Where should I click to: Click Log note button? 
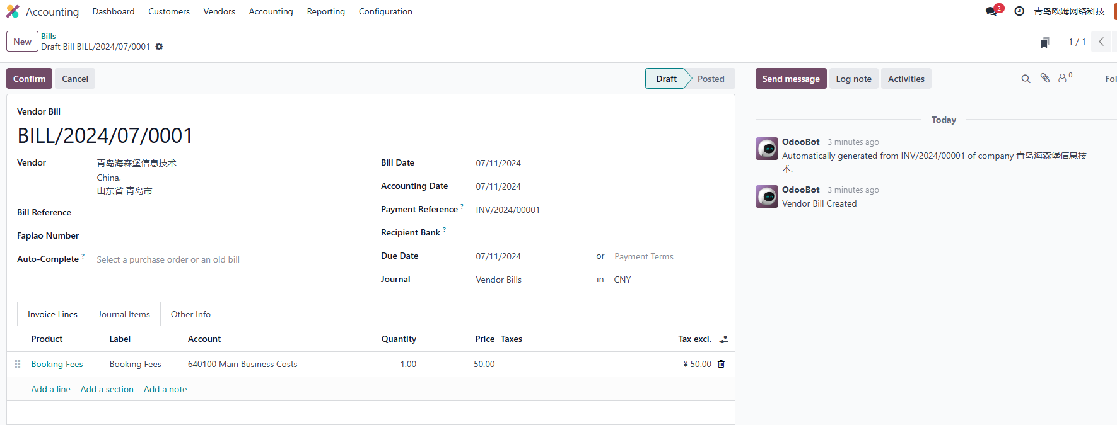pos(853,79)
